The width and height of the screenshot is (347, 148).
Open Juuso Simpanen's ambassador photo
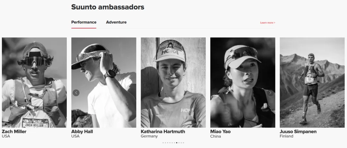pos(312,83)
